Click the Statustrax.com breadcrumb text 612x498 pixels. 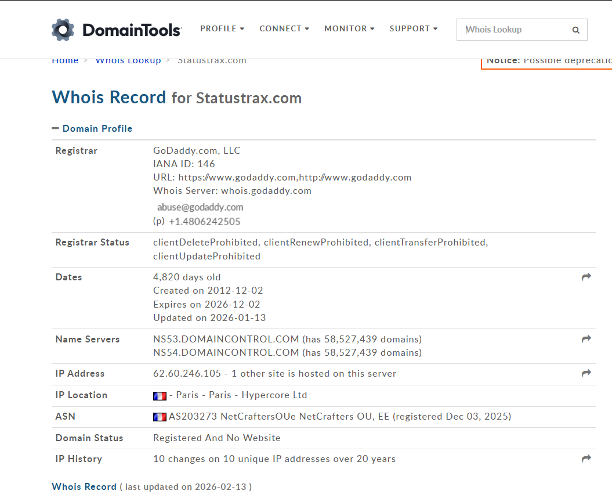coord(212,61)
